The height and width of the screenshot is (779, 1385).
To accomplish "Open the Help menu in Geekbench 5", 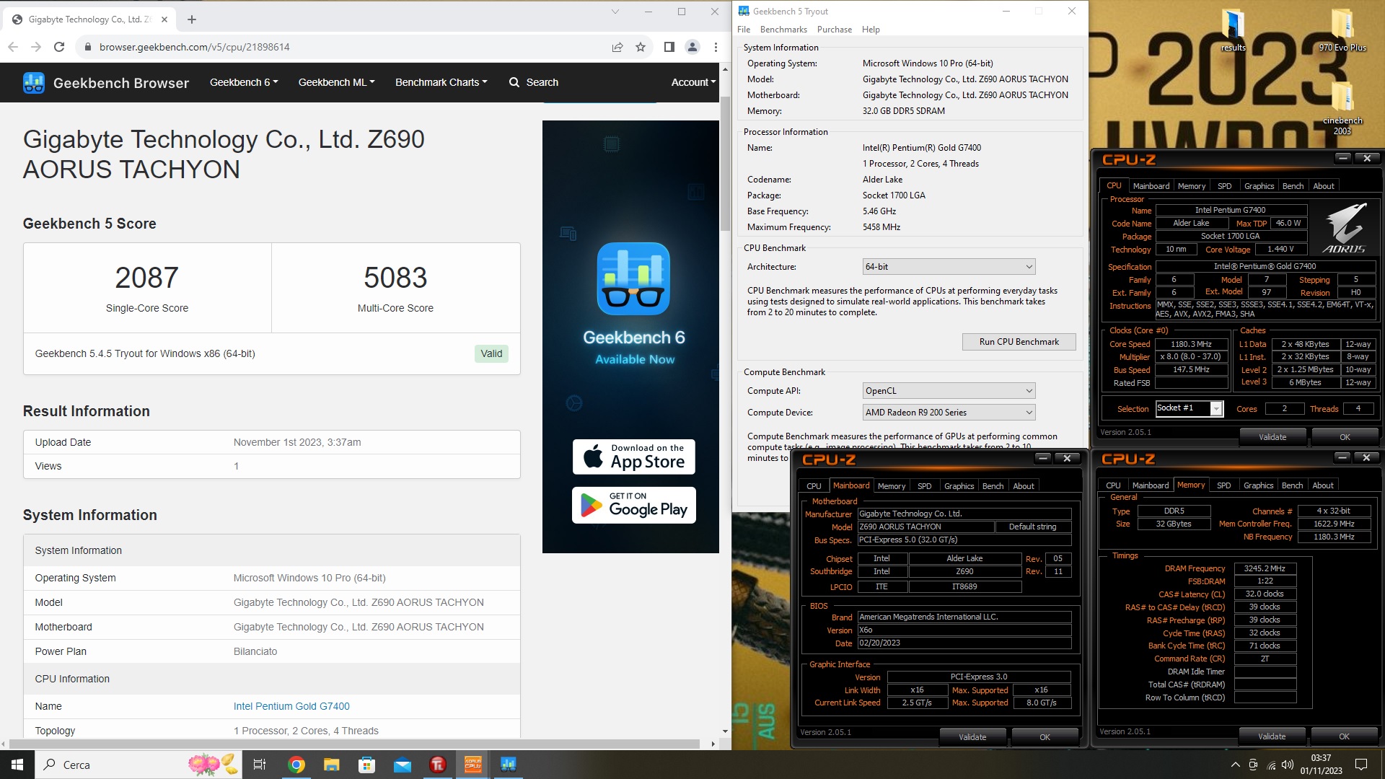I will (871, 30).
